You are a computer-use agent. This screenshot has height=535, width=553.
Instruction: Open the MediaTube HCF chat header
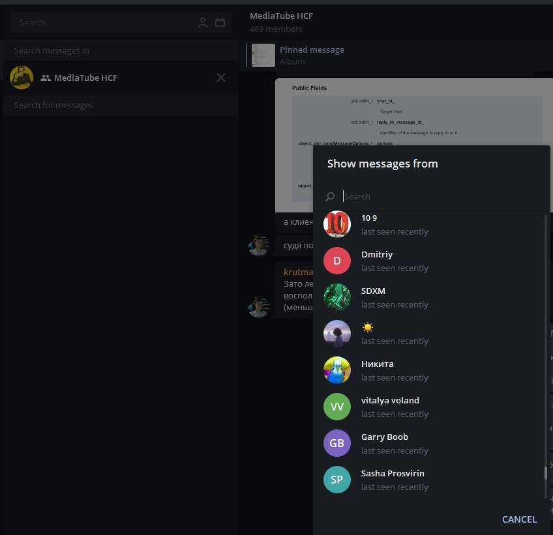[395, 22]
